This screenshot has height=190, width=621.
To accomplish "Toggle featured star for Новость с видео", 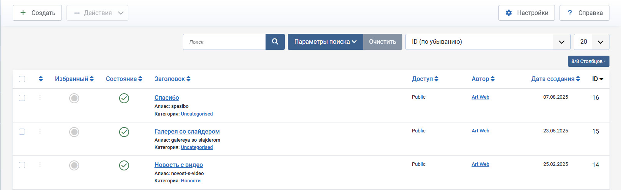I will (x=74, y=165).
